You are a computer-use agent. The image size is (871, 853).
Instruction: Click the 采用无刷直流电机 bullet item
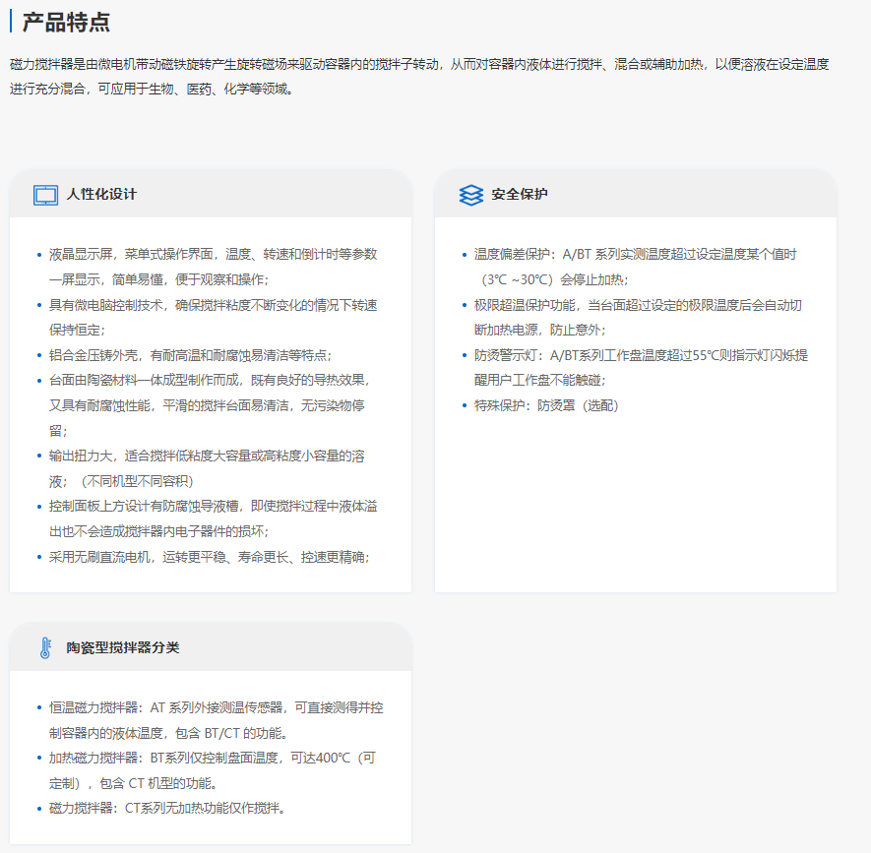[x=210, y=557]
